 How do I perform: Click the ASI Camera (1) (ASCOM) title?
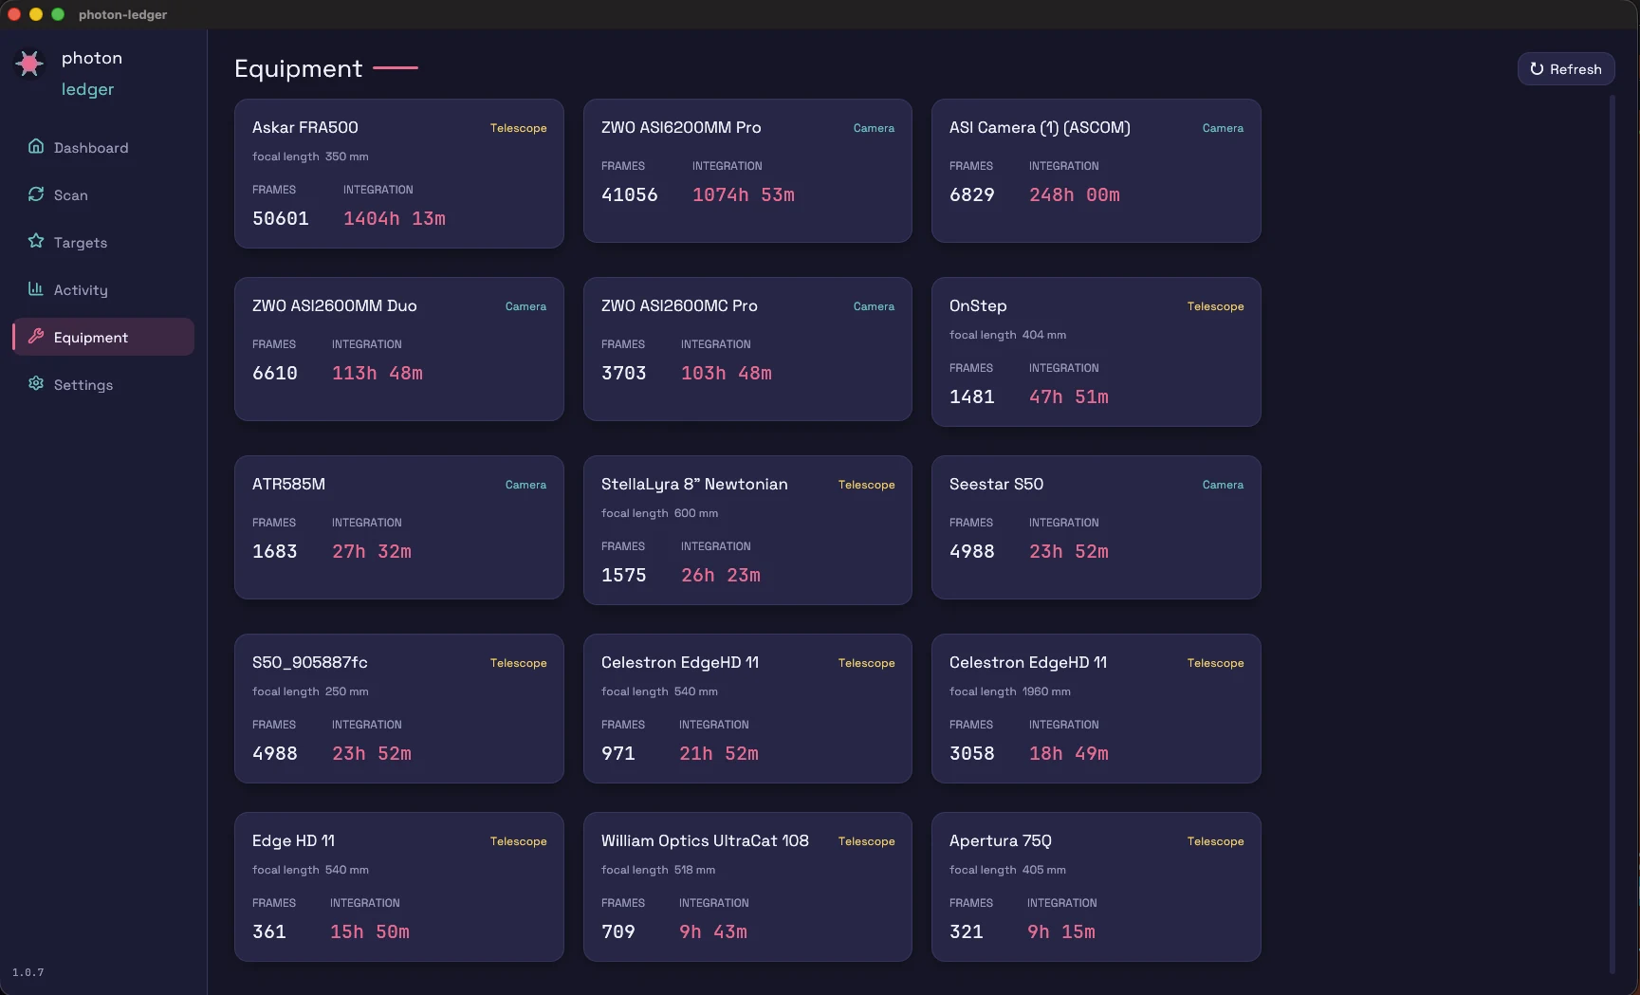[1040, 127]
